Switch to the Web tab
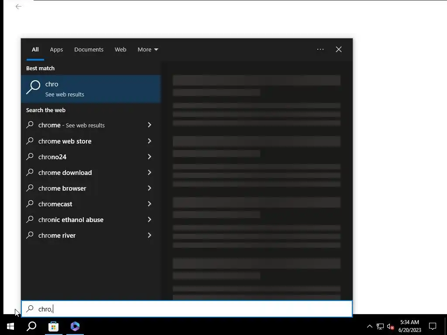The height and width of the screenshot is (335, 447). click(120, 50)
